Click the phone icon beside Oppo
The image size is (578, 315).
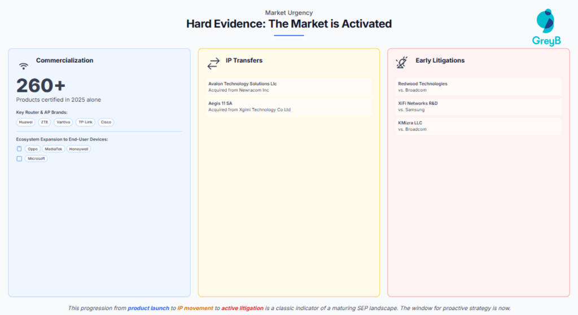point(19,149)
